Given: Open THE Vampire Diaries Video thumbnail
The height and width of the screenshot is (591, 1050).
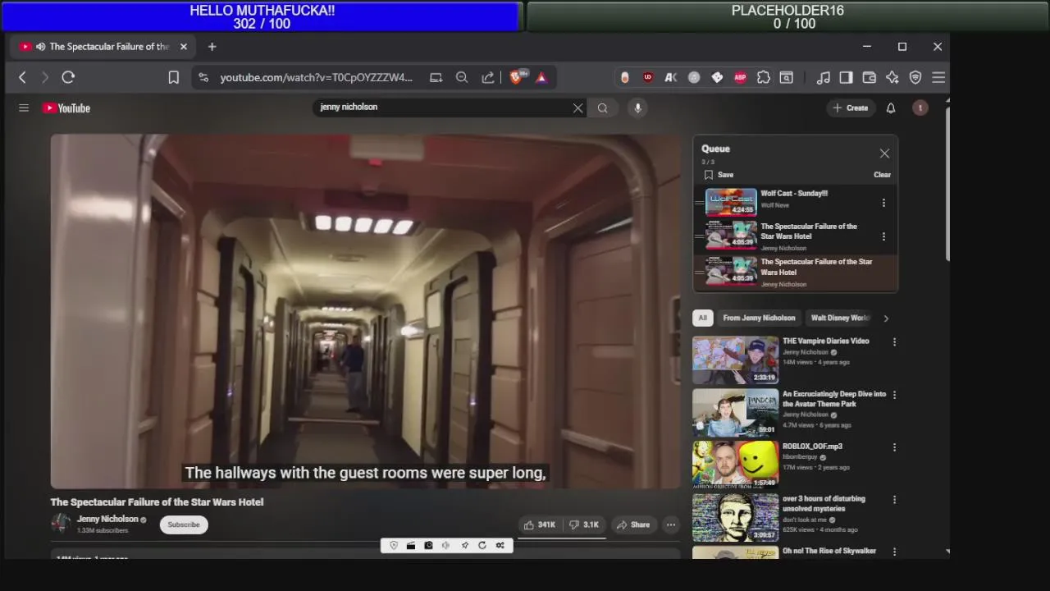Looking at the screenshot, I should pyautogui.click(x=735, y=360).
